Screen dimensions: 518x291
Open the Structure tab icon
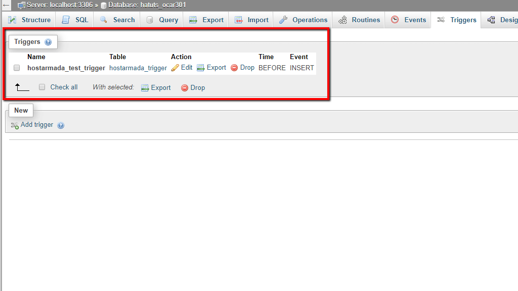click(x=12, y=20)
